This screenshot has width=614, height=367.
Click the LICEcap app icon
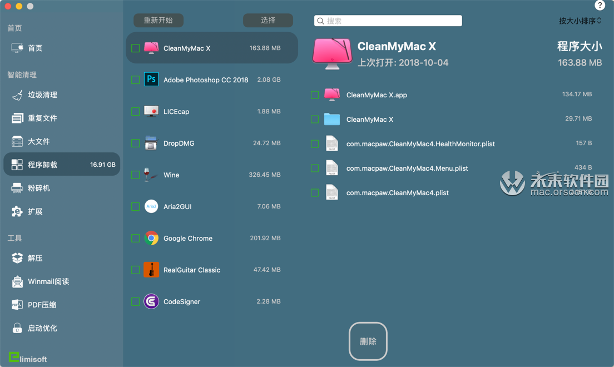tap(151, 111)
